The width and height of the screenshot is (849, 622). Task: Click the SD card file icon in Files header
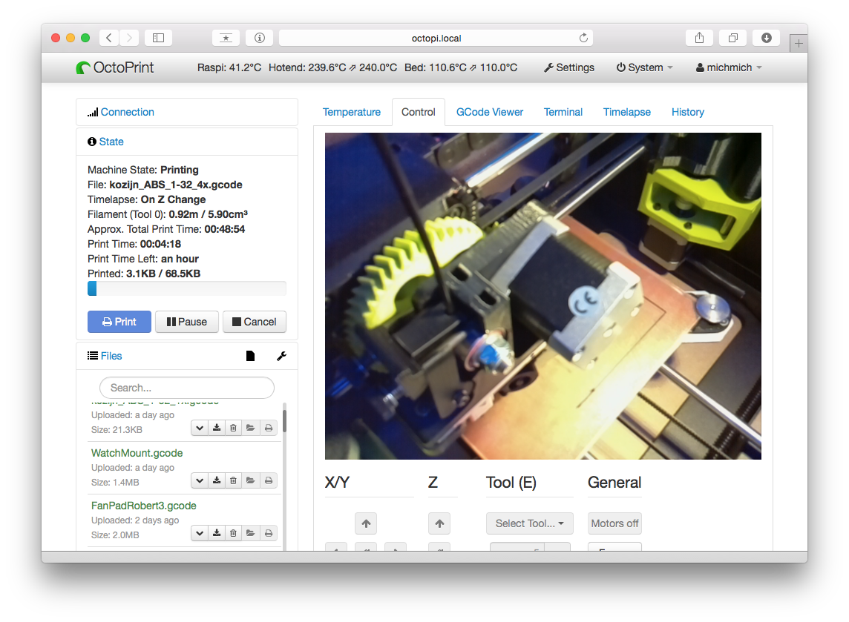[x=250, y=356]
